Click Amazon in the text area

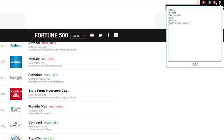tap(173, 20)
